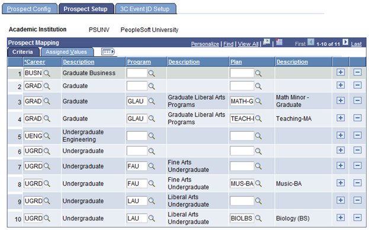Open career lookup beside UENG

[47, 136]
